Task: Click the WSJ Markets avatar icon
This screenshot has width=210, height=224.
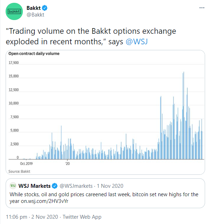Action: pos(13,186)
